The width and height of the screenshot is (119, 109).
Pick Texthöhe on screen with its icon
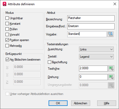point(111,68)
